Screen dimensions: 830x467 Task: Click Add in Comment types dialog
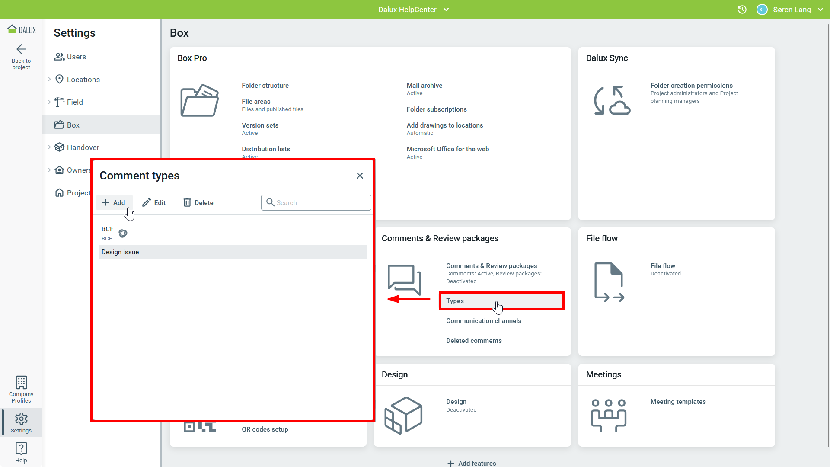(x=114, y=202)
